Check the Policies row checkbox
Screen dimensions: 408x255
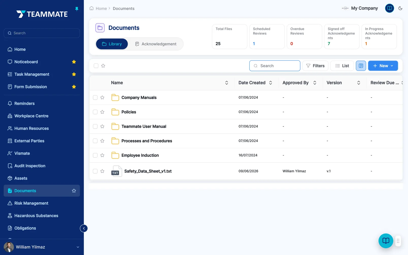click(95, 112)
